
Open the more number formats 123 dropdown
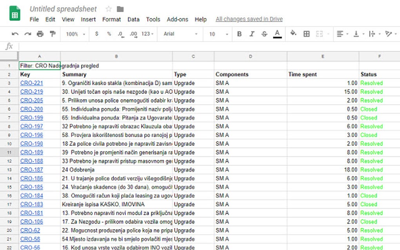click(x=145, y=34)
